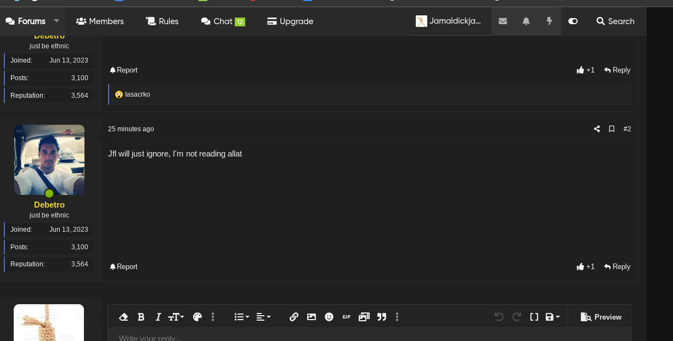This screenshot has width=673, height=341.
Task: Click Reputation value 3,564 in post #2
Action: point(80,264)
